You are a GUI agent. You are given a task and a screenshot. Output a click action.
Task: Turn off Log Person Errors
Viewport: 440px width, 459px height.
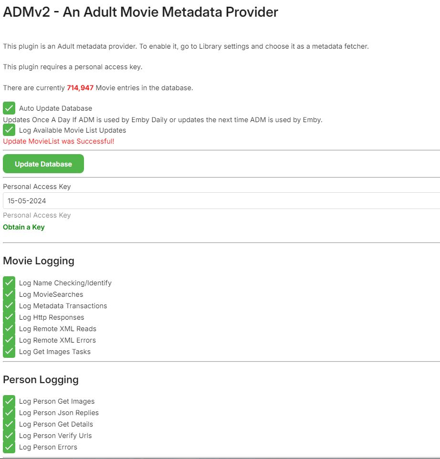pos(9,447)
